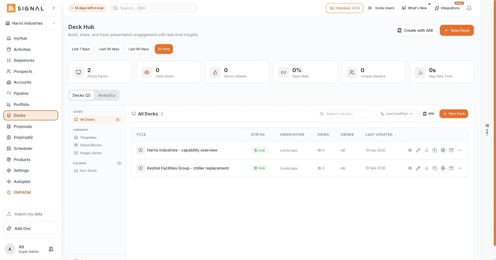Open Saved Blocks library
The width and height of the screenshot is (496, 260).
(x=97, y=145)
